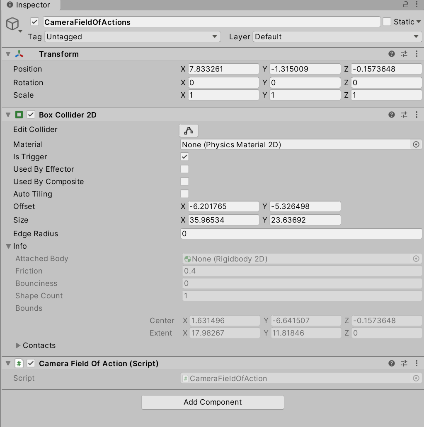This screenshot has height=427, width=424.
Task: Click the Camera Field Of Action (Script) title
Action: (x=99, y=363)
